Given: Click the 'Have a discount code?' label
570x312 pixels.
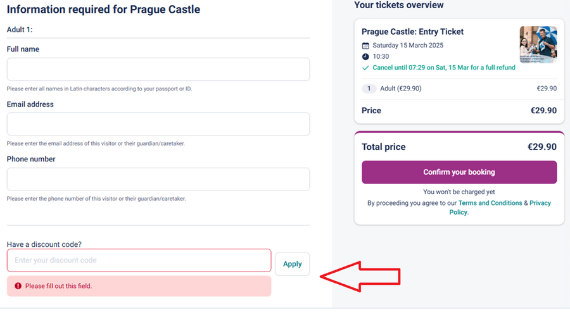Looking at the screenshot, I should [x=44, y=244].
